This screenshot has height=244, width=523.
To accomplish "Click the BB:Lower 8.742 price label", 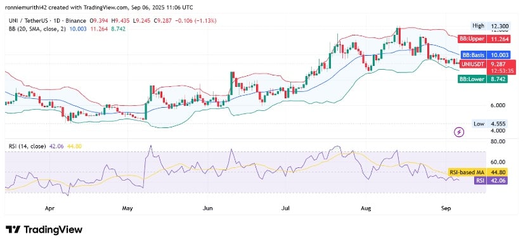I will coord(482,79).
